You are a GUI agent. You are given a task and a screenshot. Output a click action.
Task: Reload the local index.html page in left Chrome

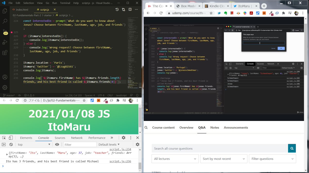(x=17, y=100)
